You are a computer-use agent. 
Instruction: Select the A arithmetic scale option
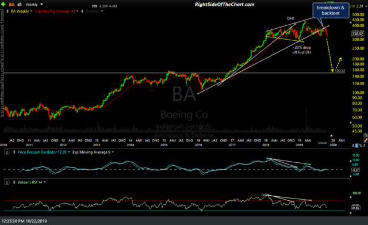click(353, 146)
